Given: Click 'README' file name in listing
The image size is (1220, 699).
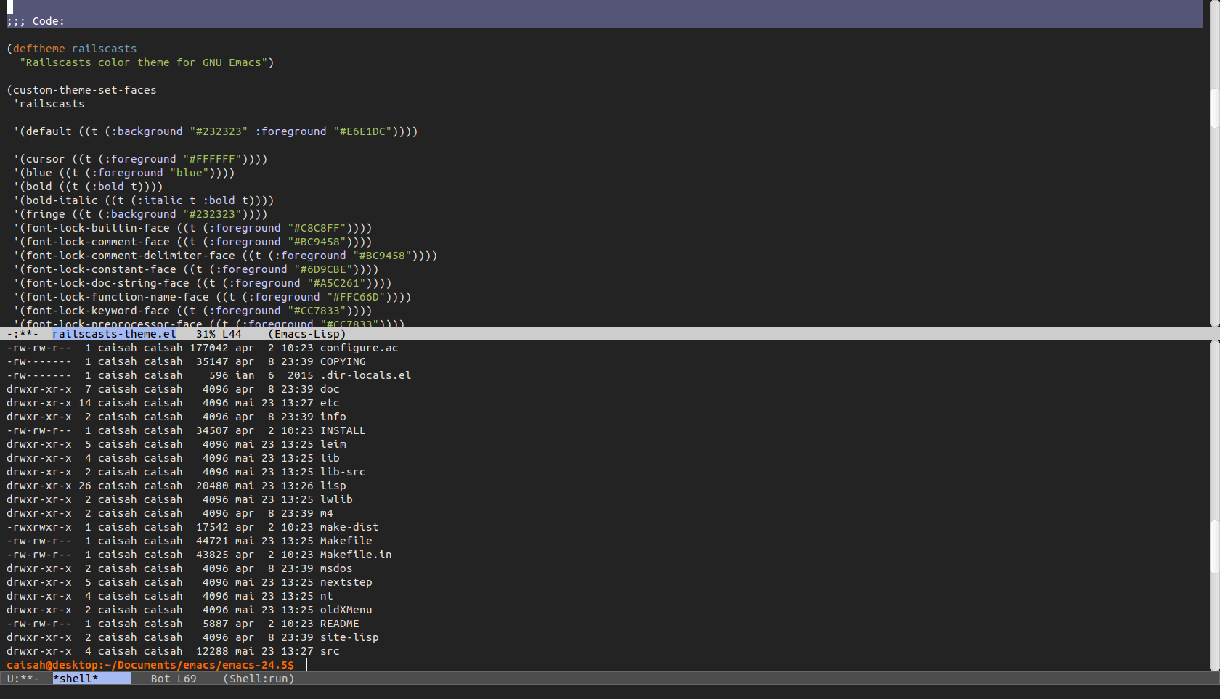Looking at the screenshot, I should click(340, 624).
